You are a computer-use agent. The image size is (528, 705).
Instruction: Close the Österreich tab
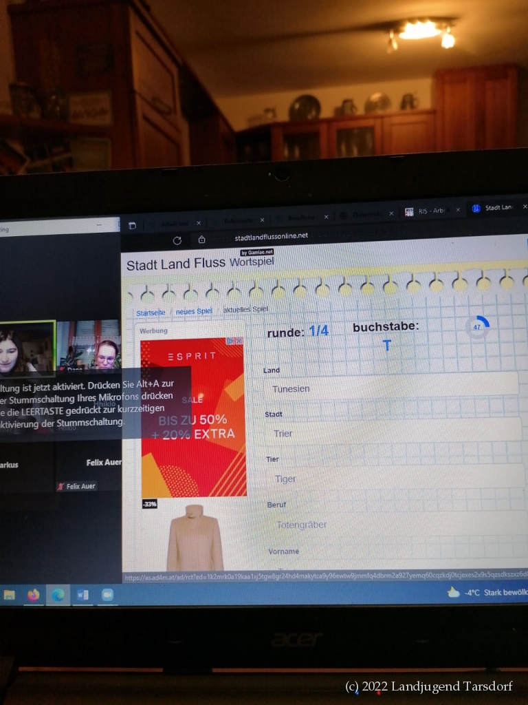pyautogui.click(x=391, y=213)
